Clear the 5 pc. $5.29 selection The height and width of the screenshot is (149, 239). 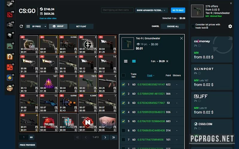coord(167,61)
